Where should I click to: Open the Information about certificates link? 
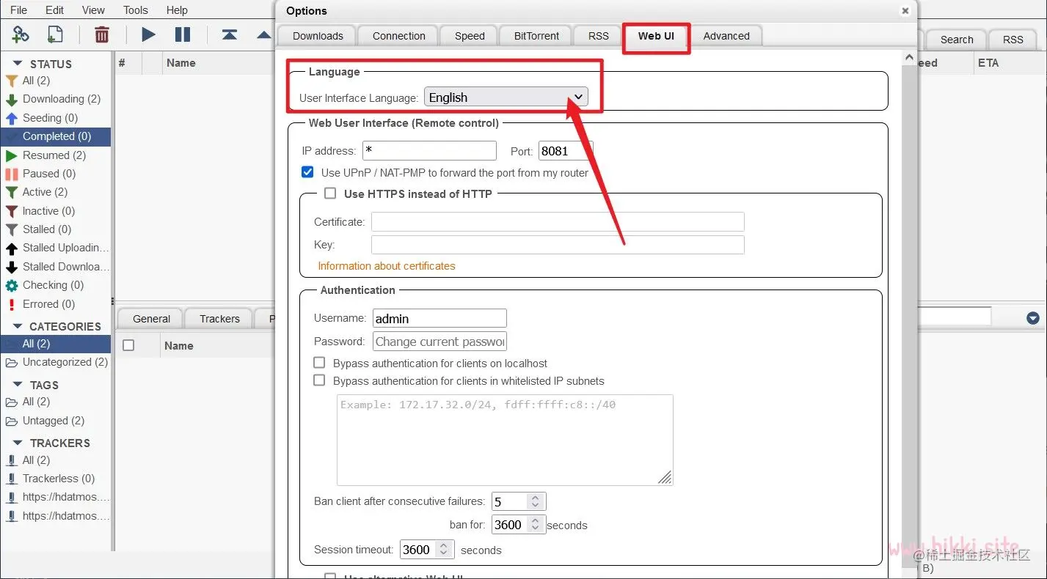[x=387, y=266]
